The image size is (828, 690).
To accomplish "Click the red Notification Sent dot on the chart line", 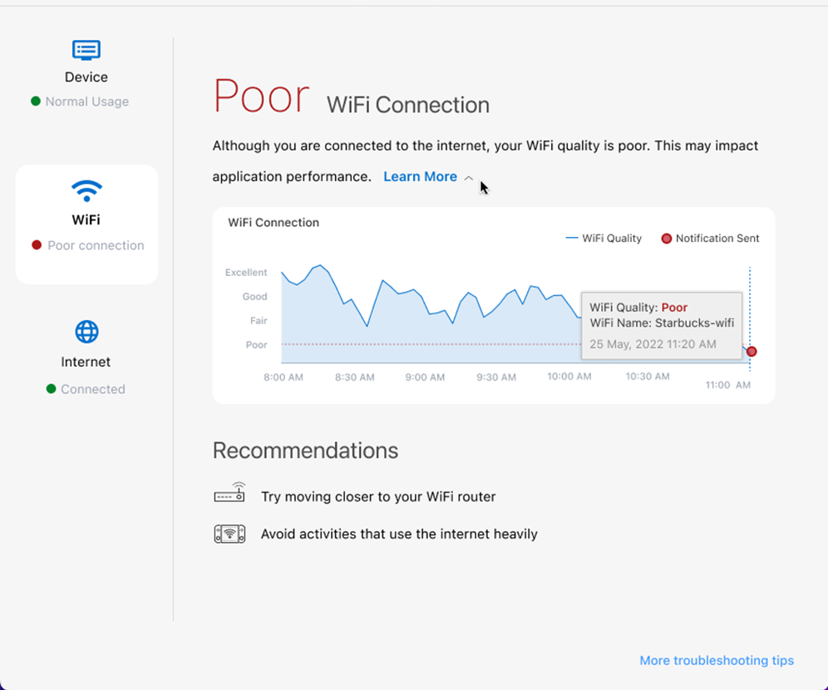I will tap(752, 352).
